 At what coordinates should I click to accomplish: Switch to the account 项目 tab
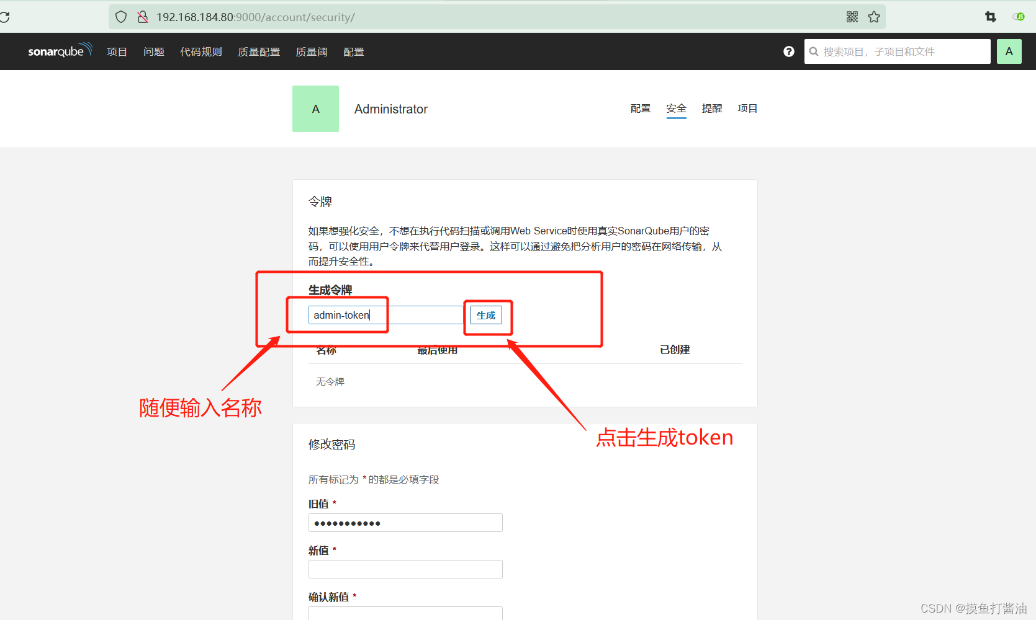pos(747,108)
